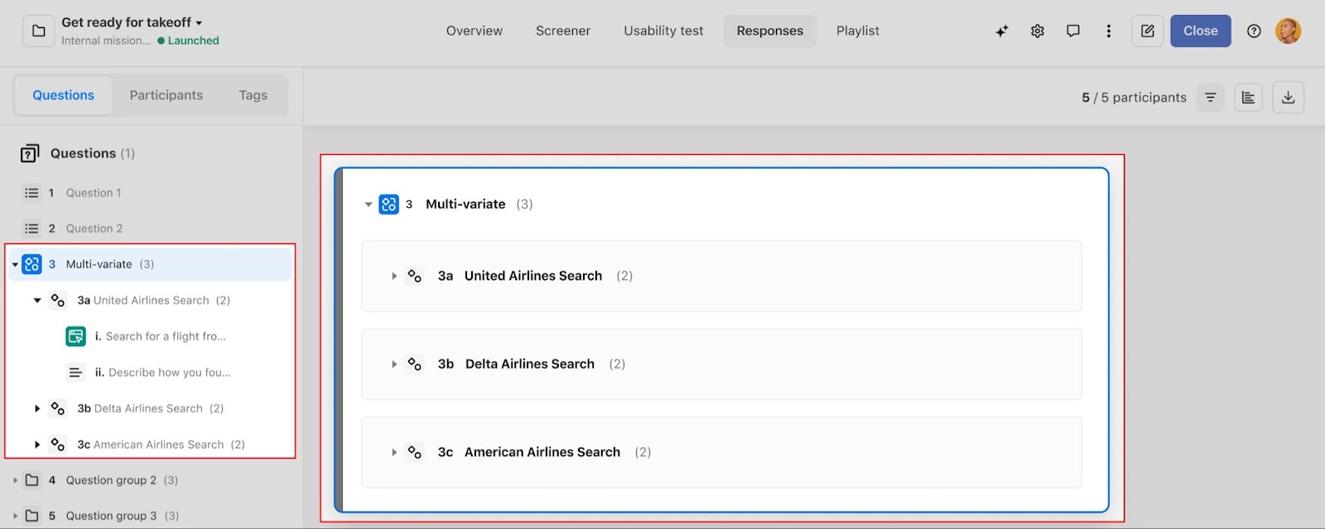1325x529 pixels.
Task: Click the project folder icon
Action: pyautogui.click(x=38, y=31)
